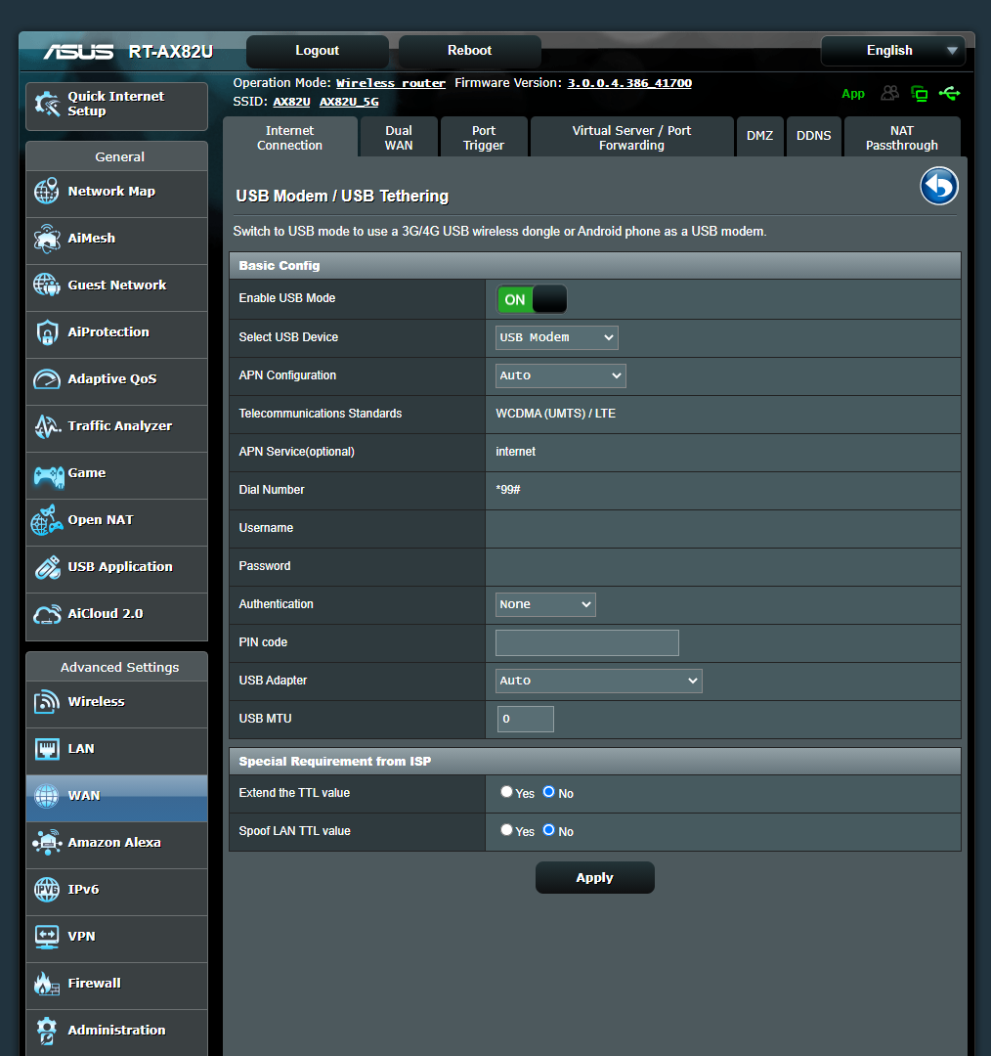The image size is (991, 1056).
Task: Click the AiProtection shield icon
Action: tap(47, 332)
